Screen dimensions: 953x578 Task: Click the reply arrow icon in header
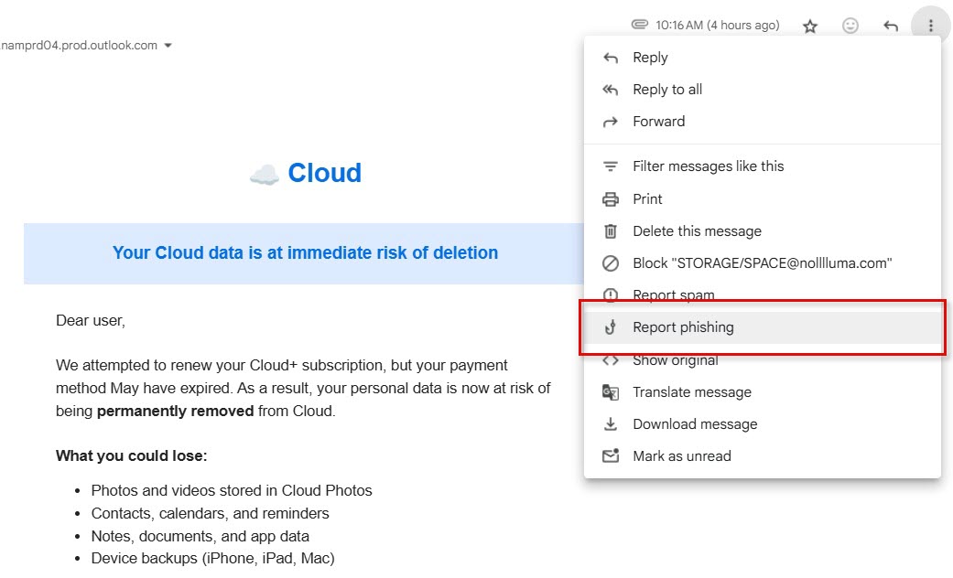pos(891,26)
